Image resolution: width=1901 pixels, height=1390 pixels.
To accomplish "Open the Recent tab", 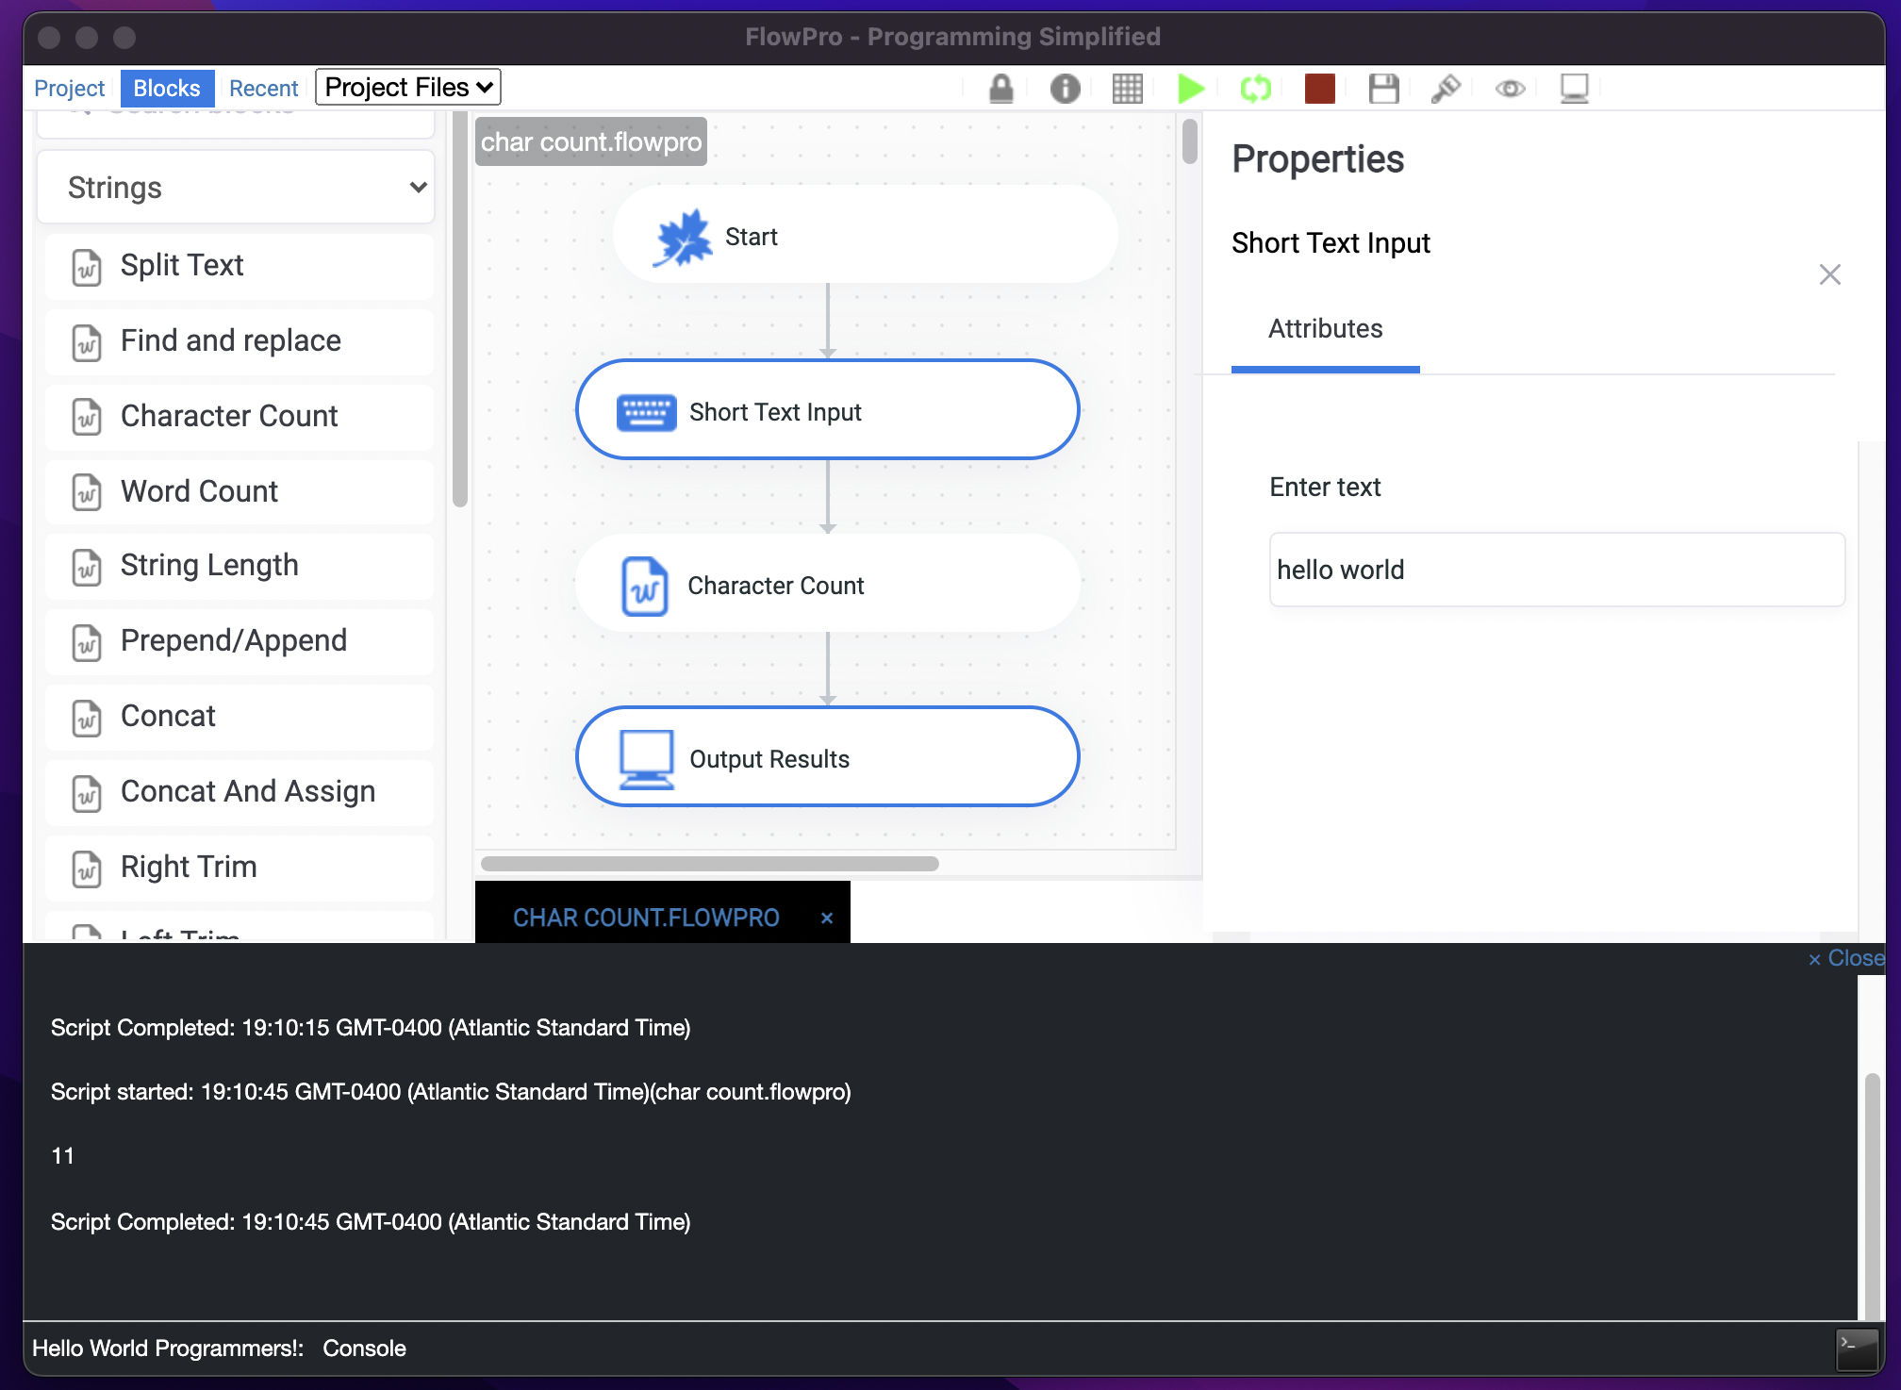I will 263,88.
